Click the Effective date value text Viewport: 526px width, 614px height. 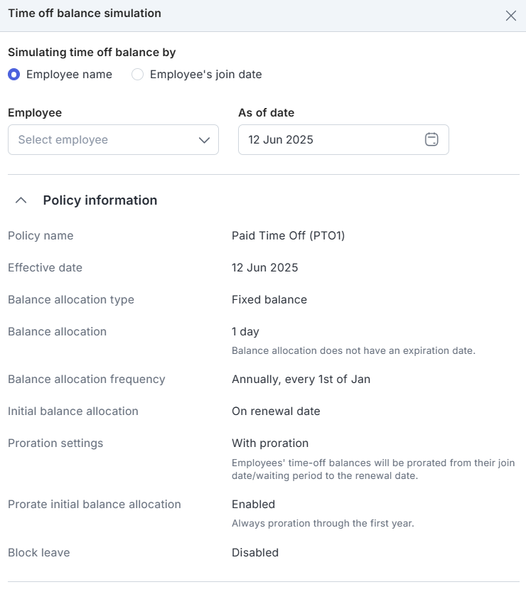pos(264,268)
